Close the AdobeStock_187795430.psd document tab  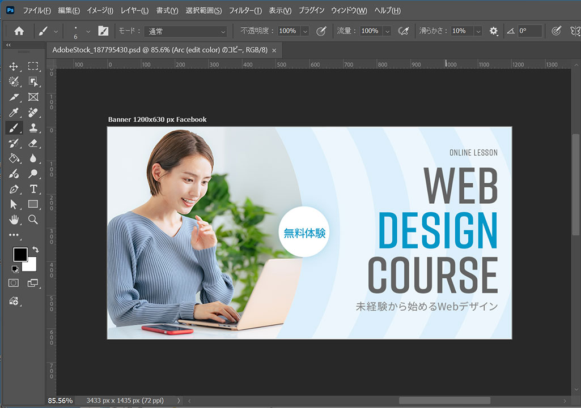pyautogui.click(x=274, y=50)
